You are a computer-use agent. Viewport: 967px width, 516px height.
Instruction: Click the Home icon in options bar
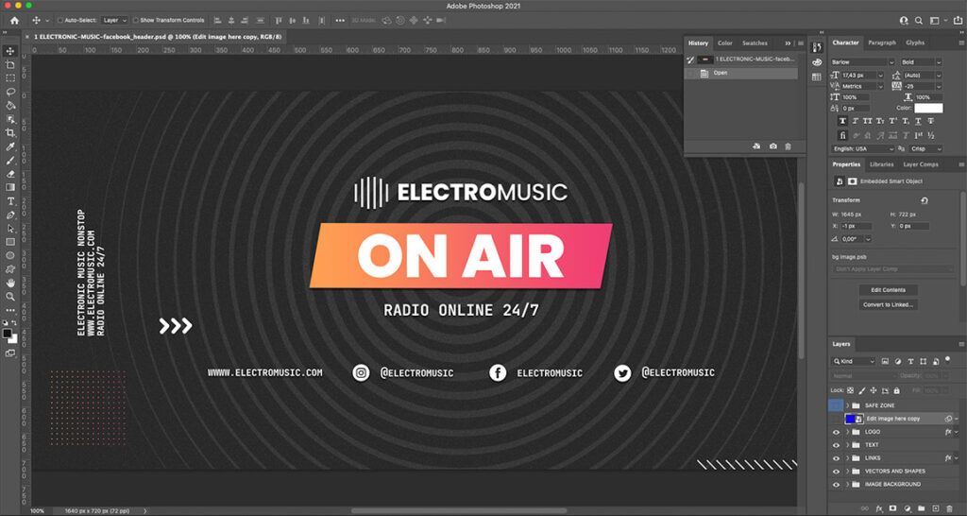pos(14,20)
